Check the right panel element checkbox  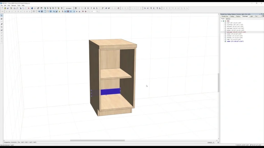225,28
